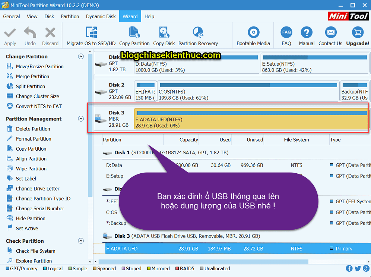Image resolution: width=371 pixels, height=277 pixels.
Task: Open the Help menu
Action: point(149,16)
